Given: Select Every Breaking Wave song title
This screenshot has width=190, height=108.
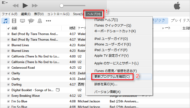Looking at the screenshot, I should 26,96.
